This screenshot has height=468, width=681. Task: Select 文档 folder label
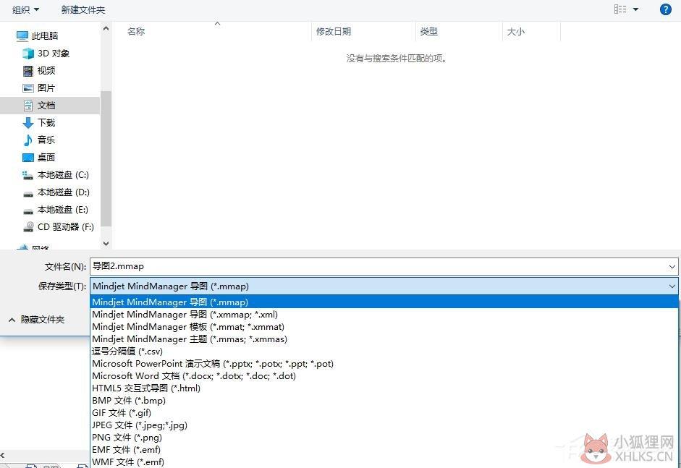(x=46, y=106)
